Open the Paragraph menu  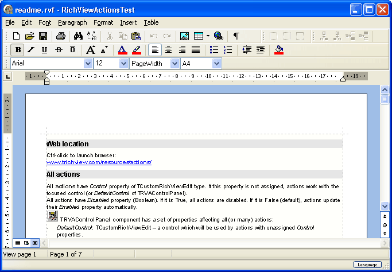coord(72,22)
